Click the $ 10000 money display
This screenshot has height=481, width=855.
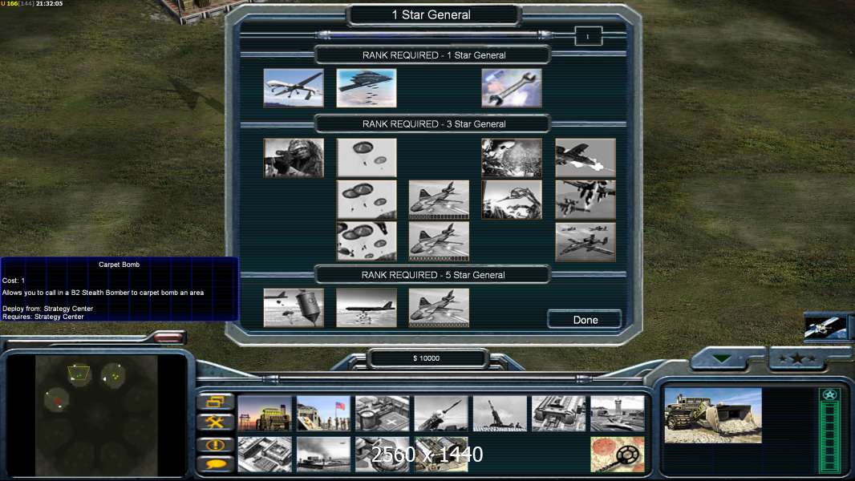[427, 358]
